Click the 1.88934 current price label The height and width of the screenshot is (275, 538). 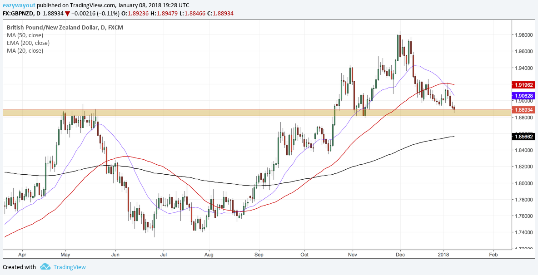[523, 110]
